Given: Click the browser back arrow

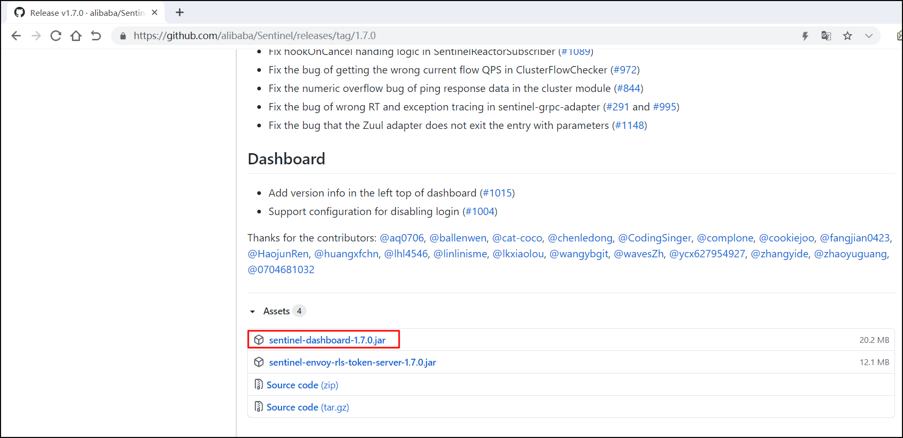Looking at the screenshot, I should pyautogui.click(x=16, y=36).
